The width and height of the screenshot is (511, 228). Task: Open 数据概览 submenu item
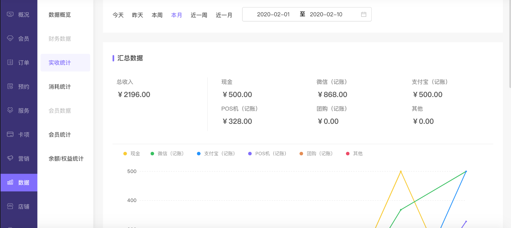tap(60, 15)
